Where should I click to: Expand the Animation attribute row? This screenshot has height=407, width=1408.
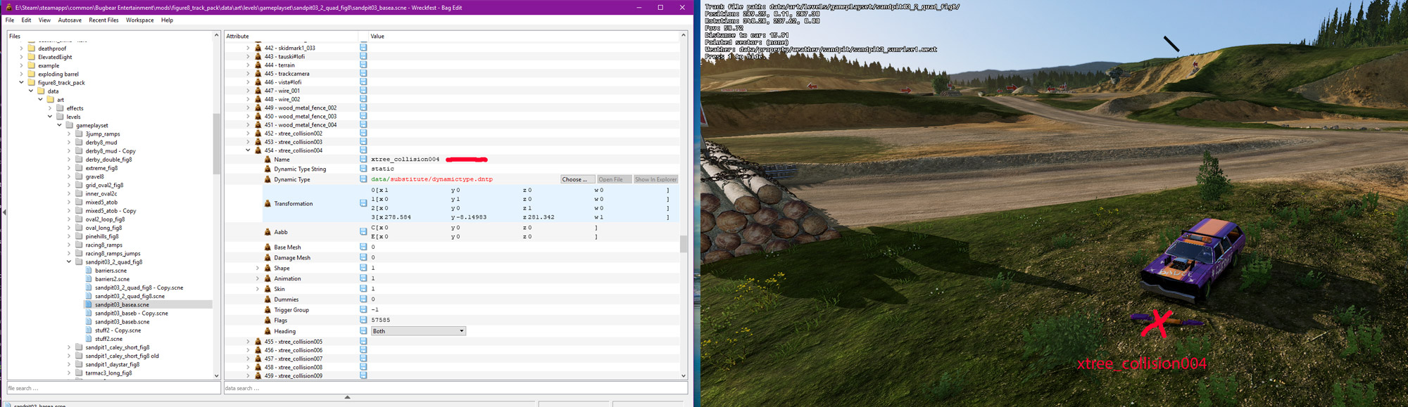(258, 279)
